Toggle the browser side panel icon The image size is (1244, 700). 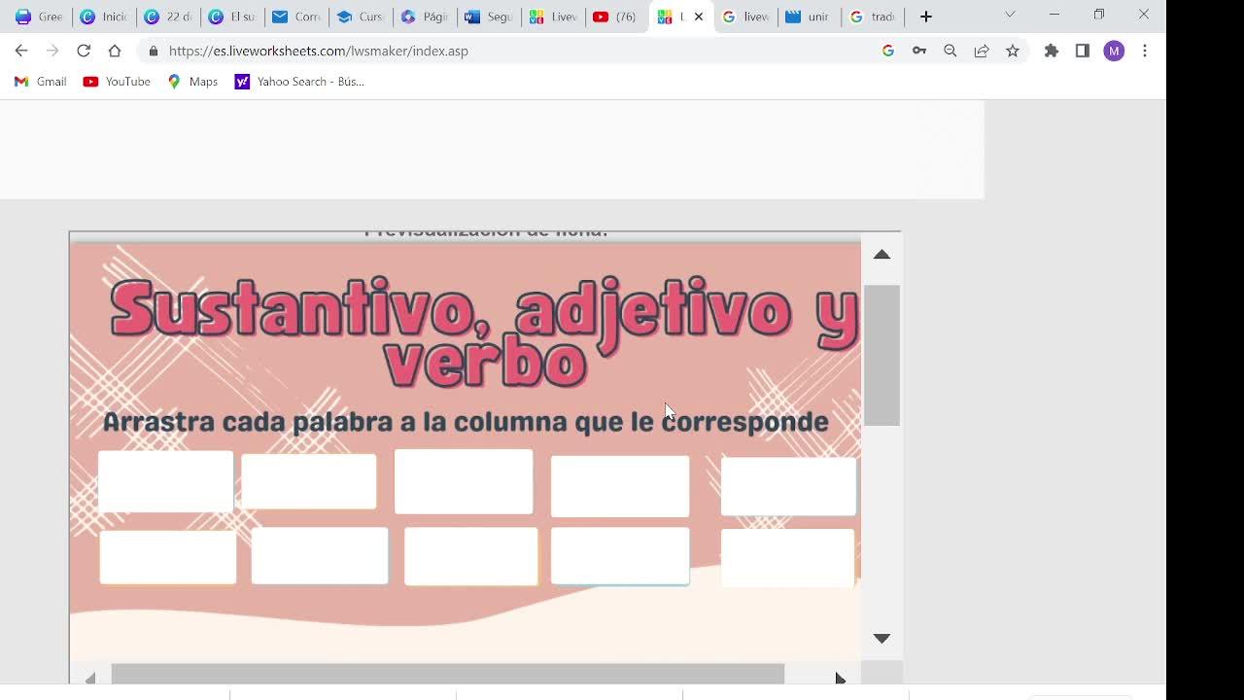(1082, 51)
